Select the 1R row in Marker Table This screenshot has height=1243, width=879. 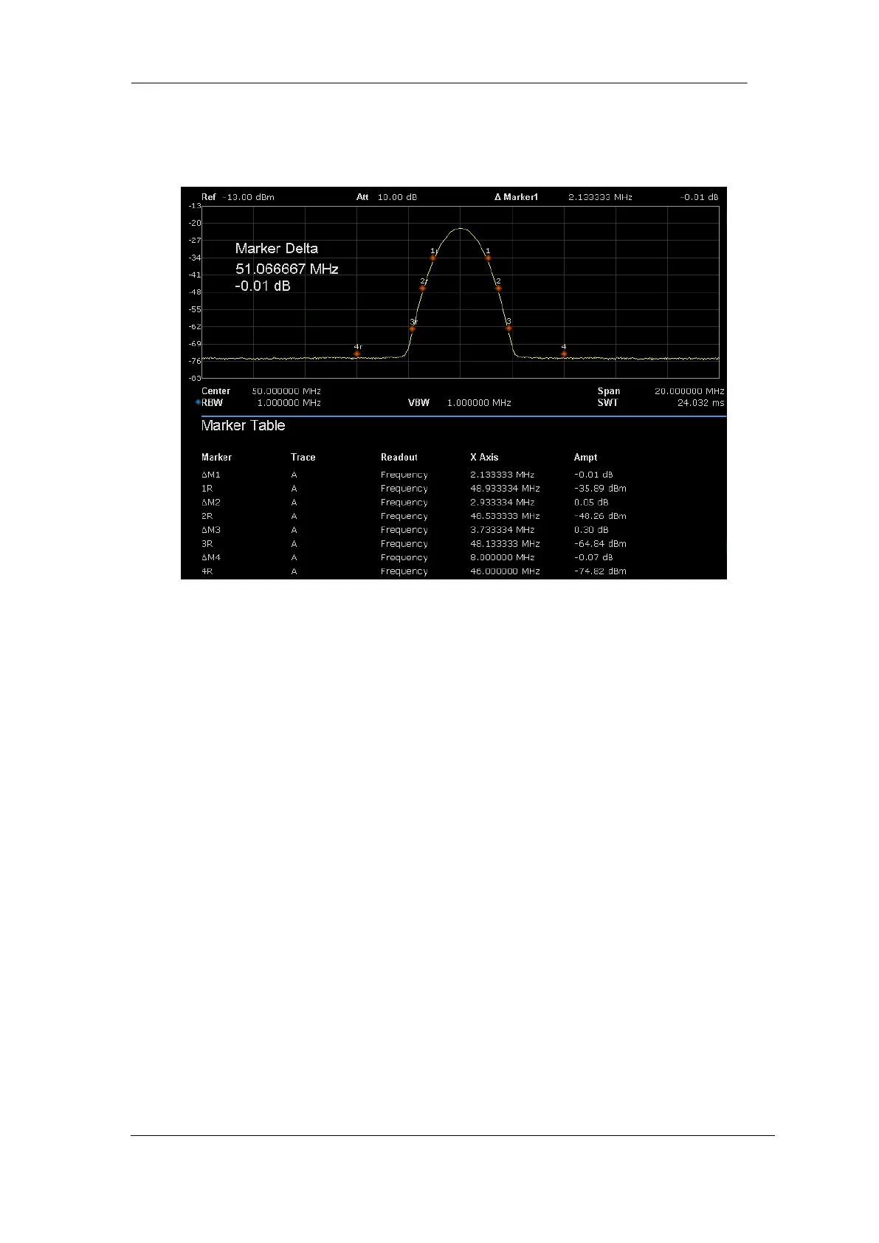click(413, 489)
